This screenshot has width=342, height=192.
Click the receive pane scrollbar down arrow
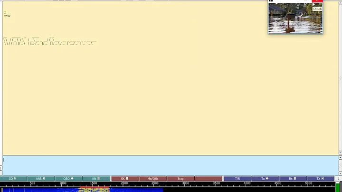pos(340,153)
